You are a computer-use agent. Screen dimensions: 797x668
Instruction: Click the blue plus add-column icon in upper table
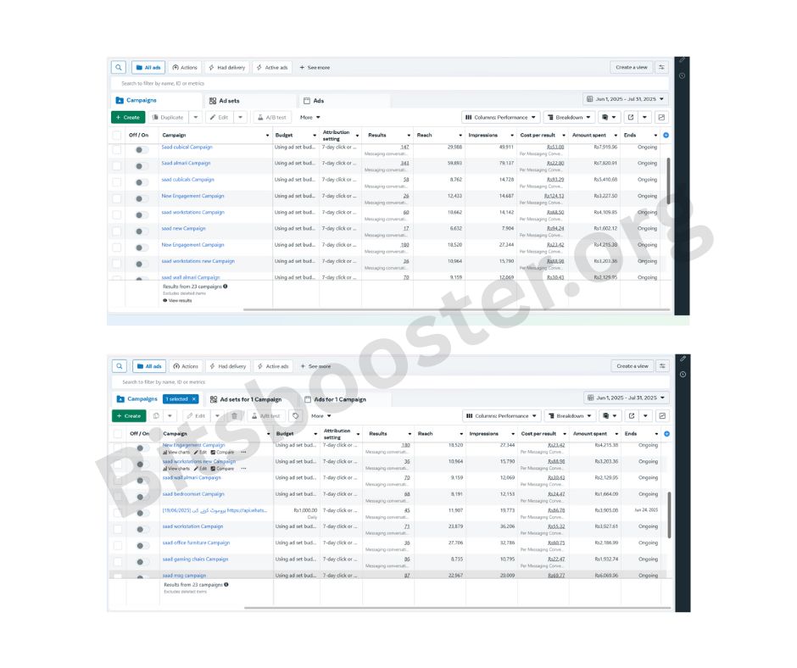tap(666, 136)
